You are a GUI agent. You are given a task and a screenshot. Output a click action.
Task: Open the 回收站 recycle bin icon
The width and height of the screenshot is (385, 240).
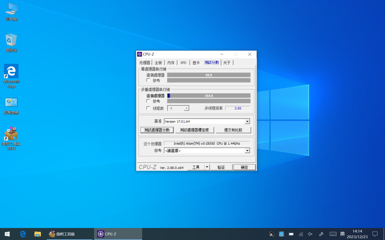pyautogui.click(x=11, y=43)
